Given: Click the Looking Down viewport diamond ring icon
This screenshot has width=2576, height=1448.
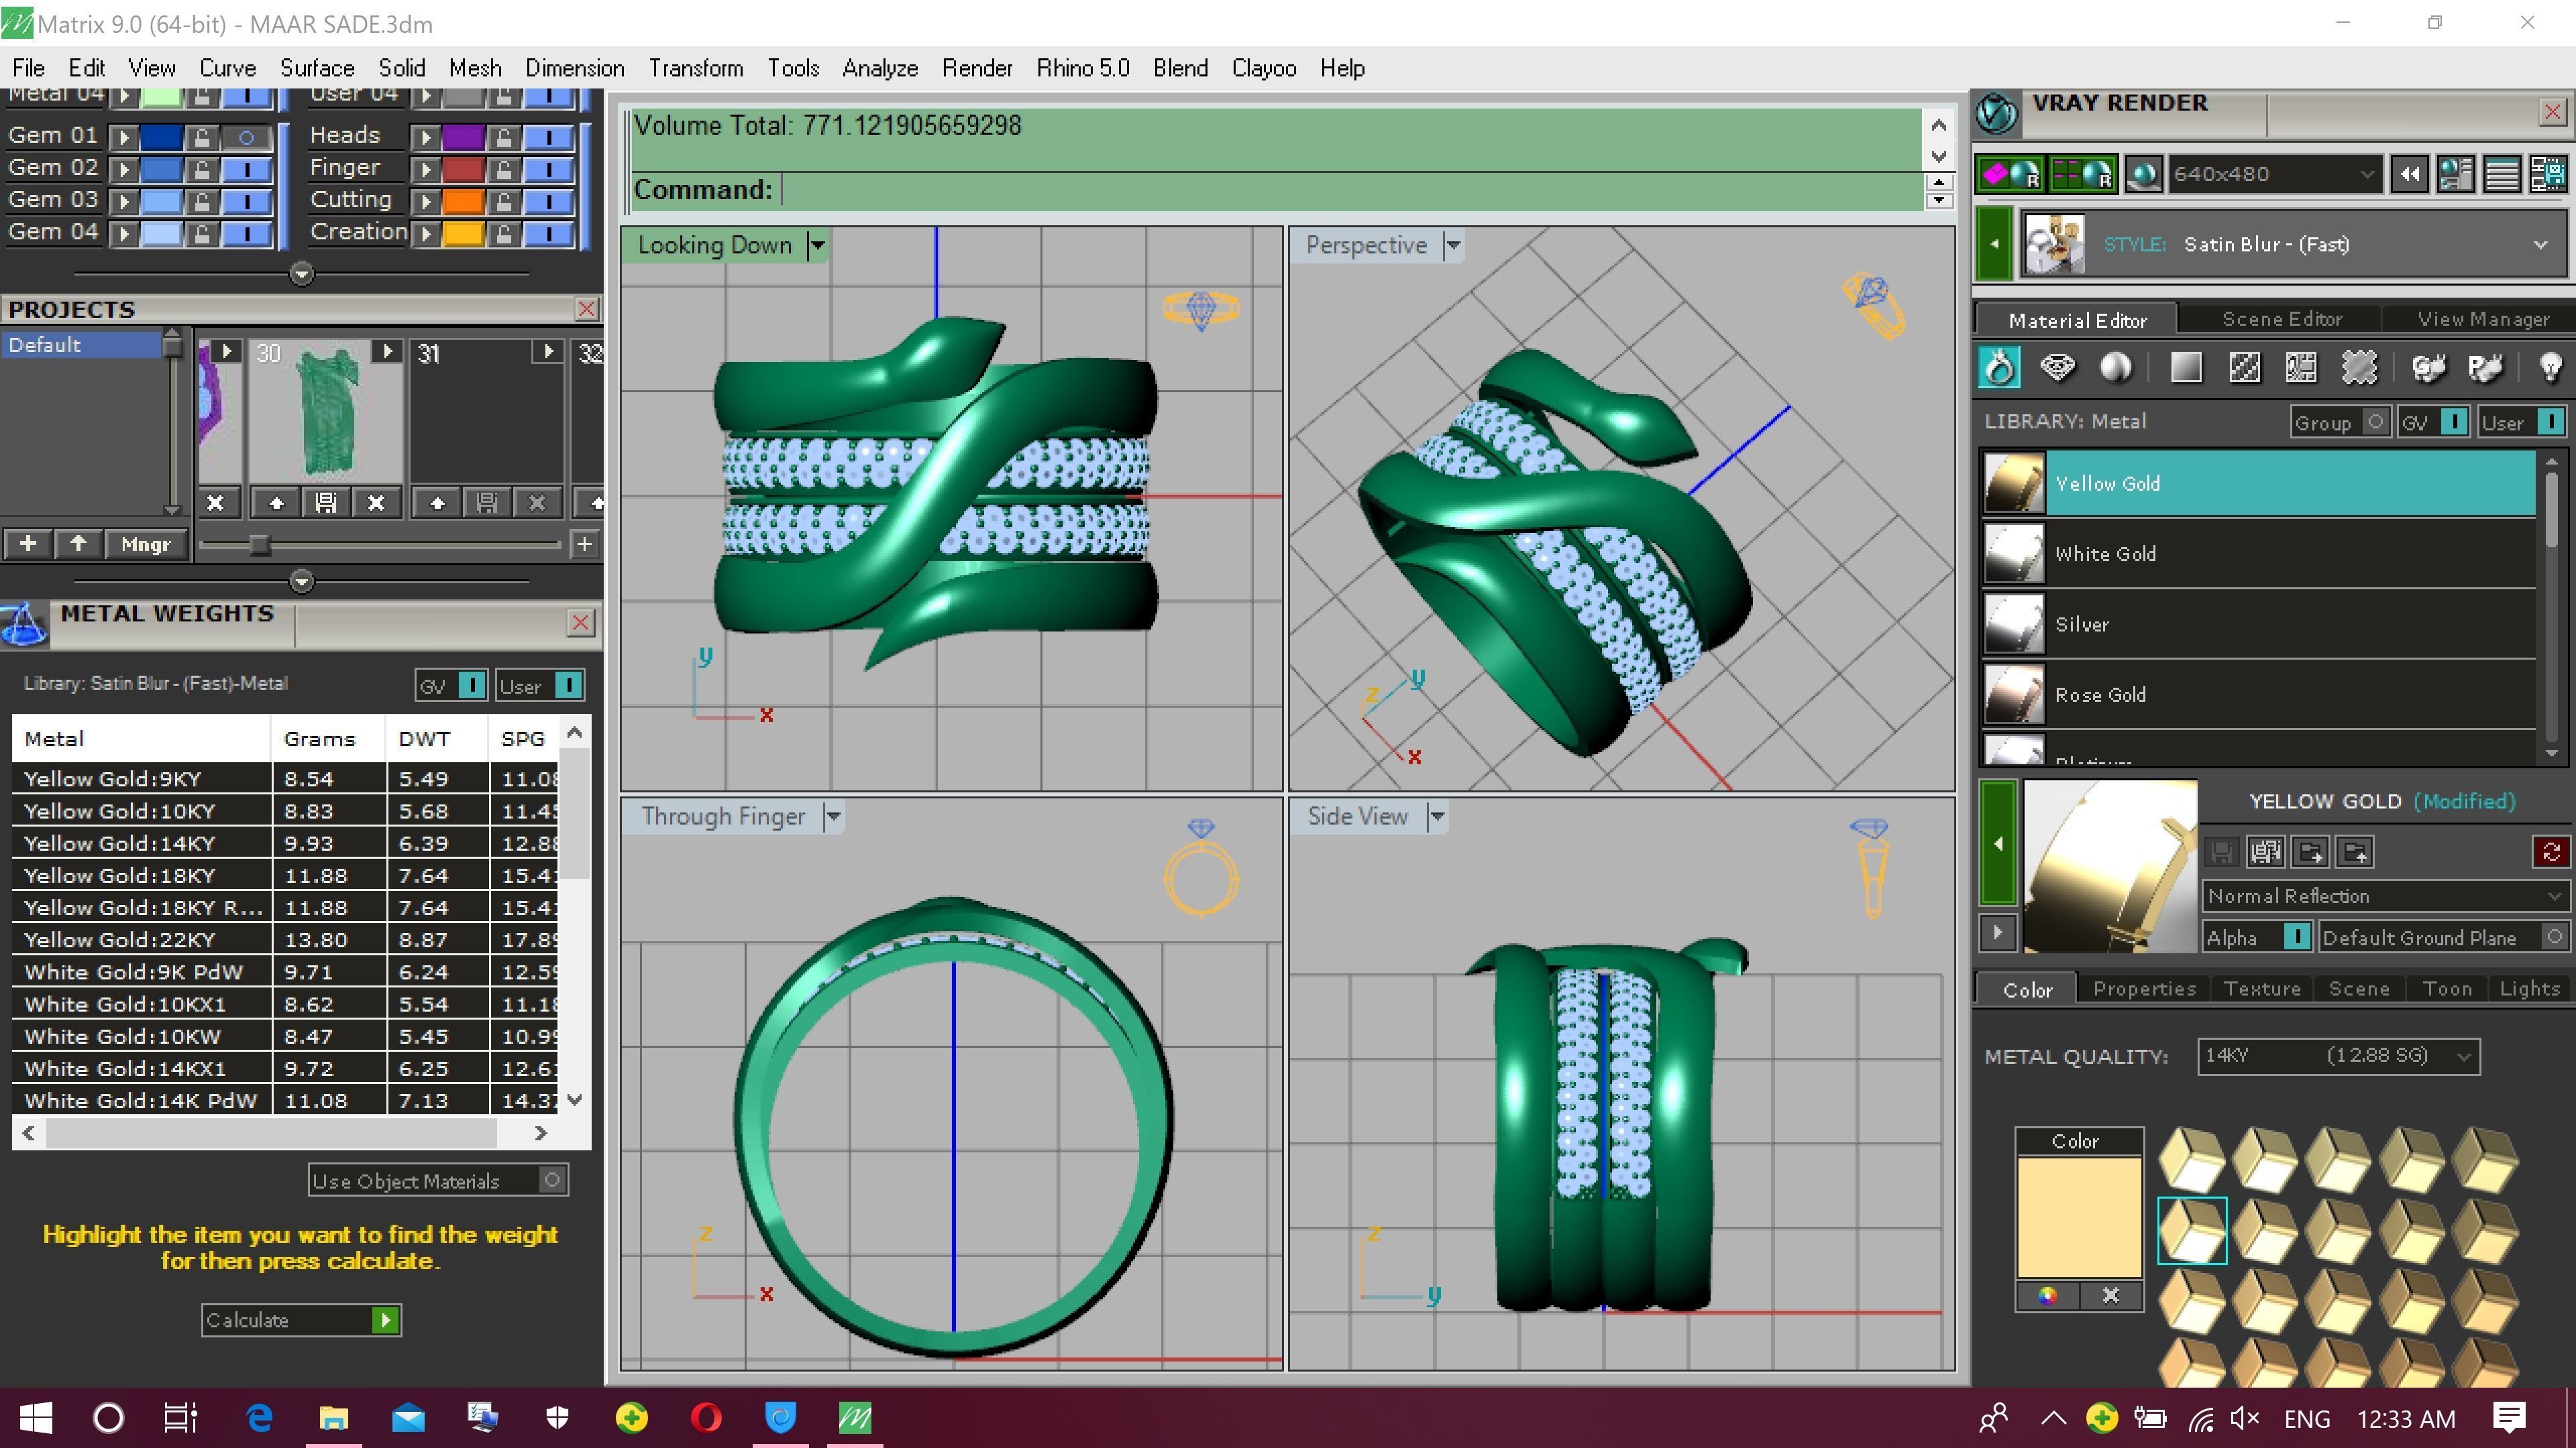Looking at the screenshot, I should click(1201, 309).
